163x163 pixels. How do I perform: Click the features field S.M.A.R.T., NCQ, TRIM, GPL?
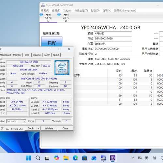point(128,64)
